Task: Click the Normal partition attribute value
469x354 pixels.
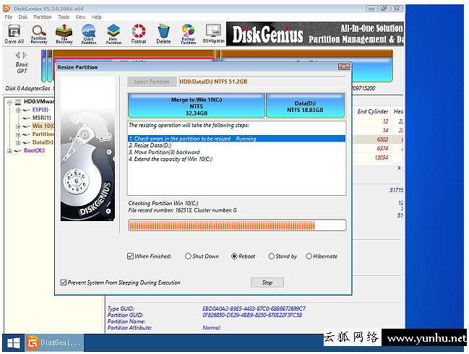Action: point(212,328)
